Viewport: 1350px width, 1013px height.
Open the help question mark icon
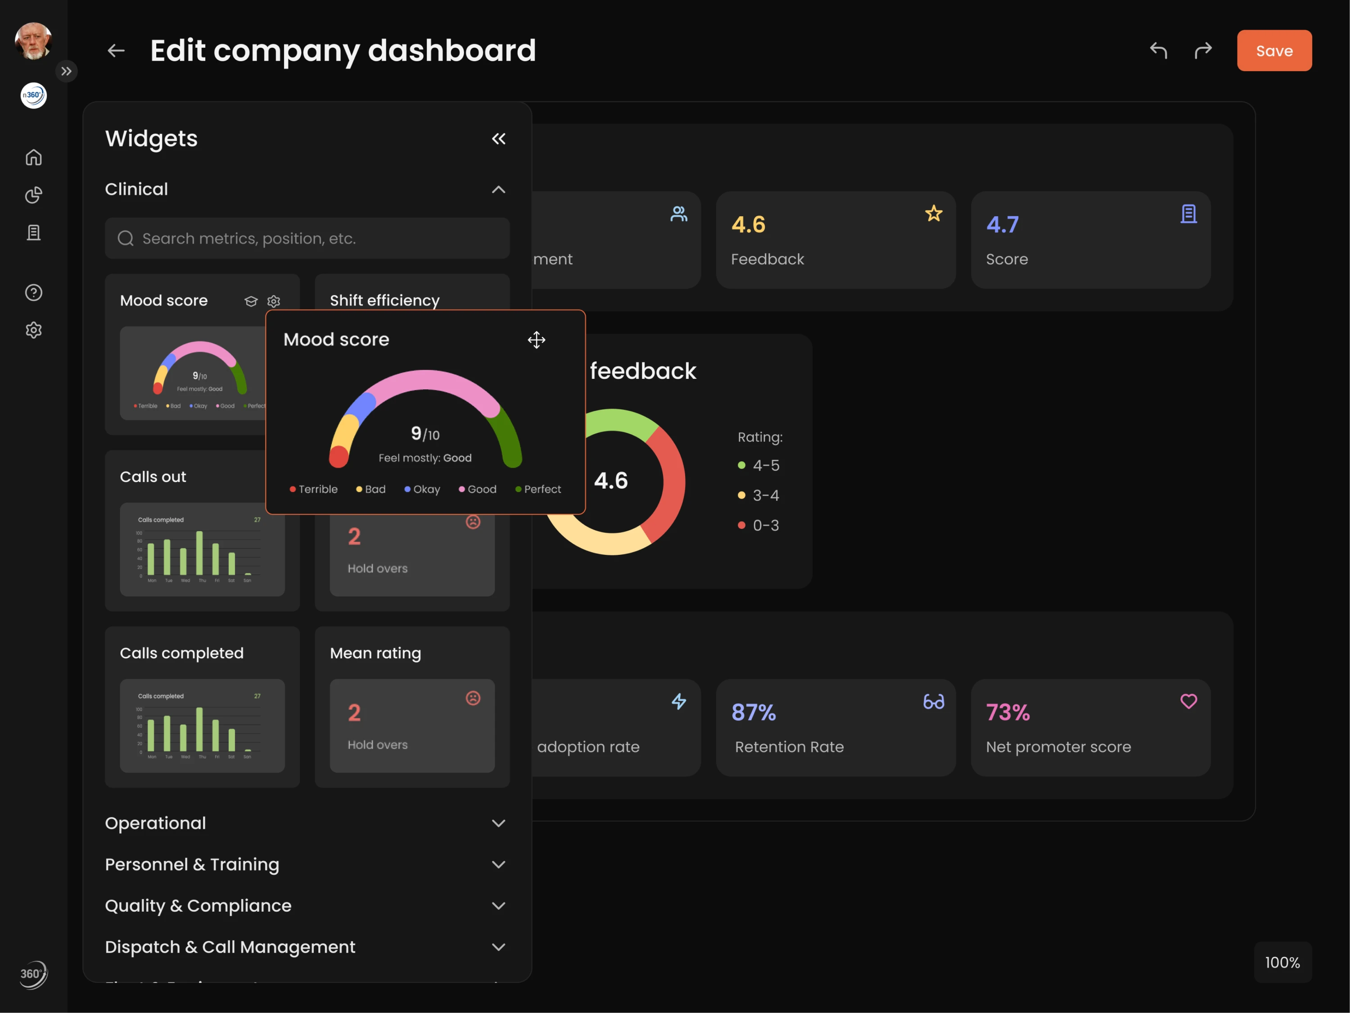point(34,292)
